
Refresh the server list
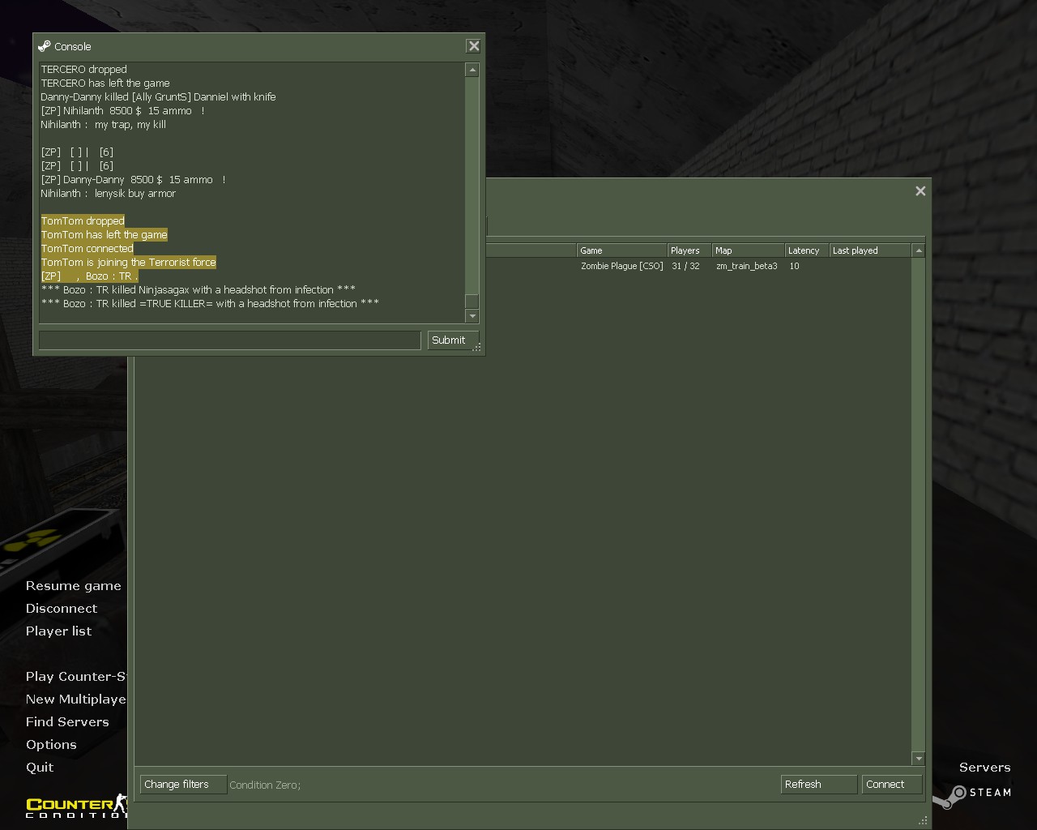[818, 785]
